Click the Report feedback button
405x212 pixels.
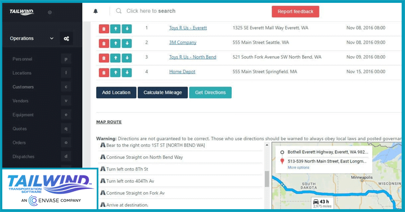295,12
